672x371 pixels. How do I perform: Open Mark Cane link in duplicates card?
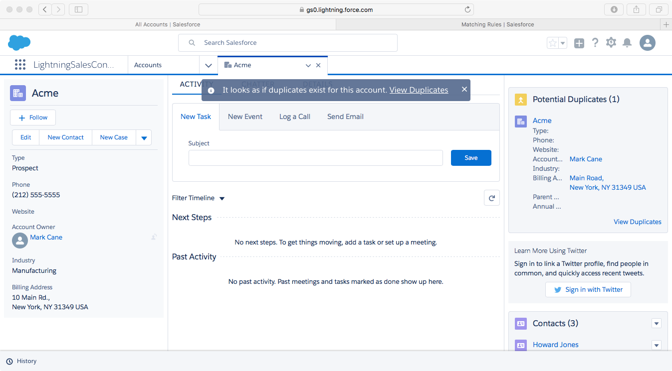[586, 159]
